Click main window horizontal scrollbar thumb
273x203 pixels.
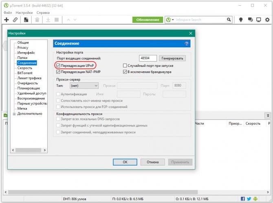point(103,192)
